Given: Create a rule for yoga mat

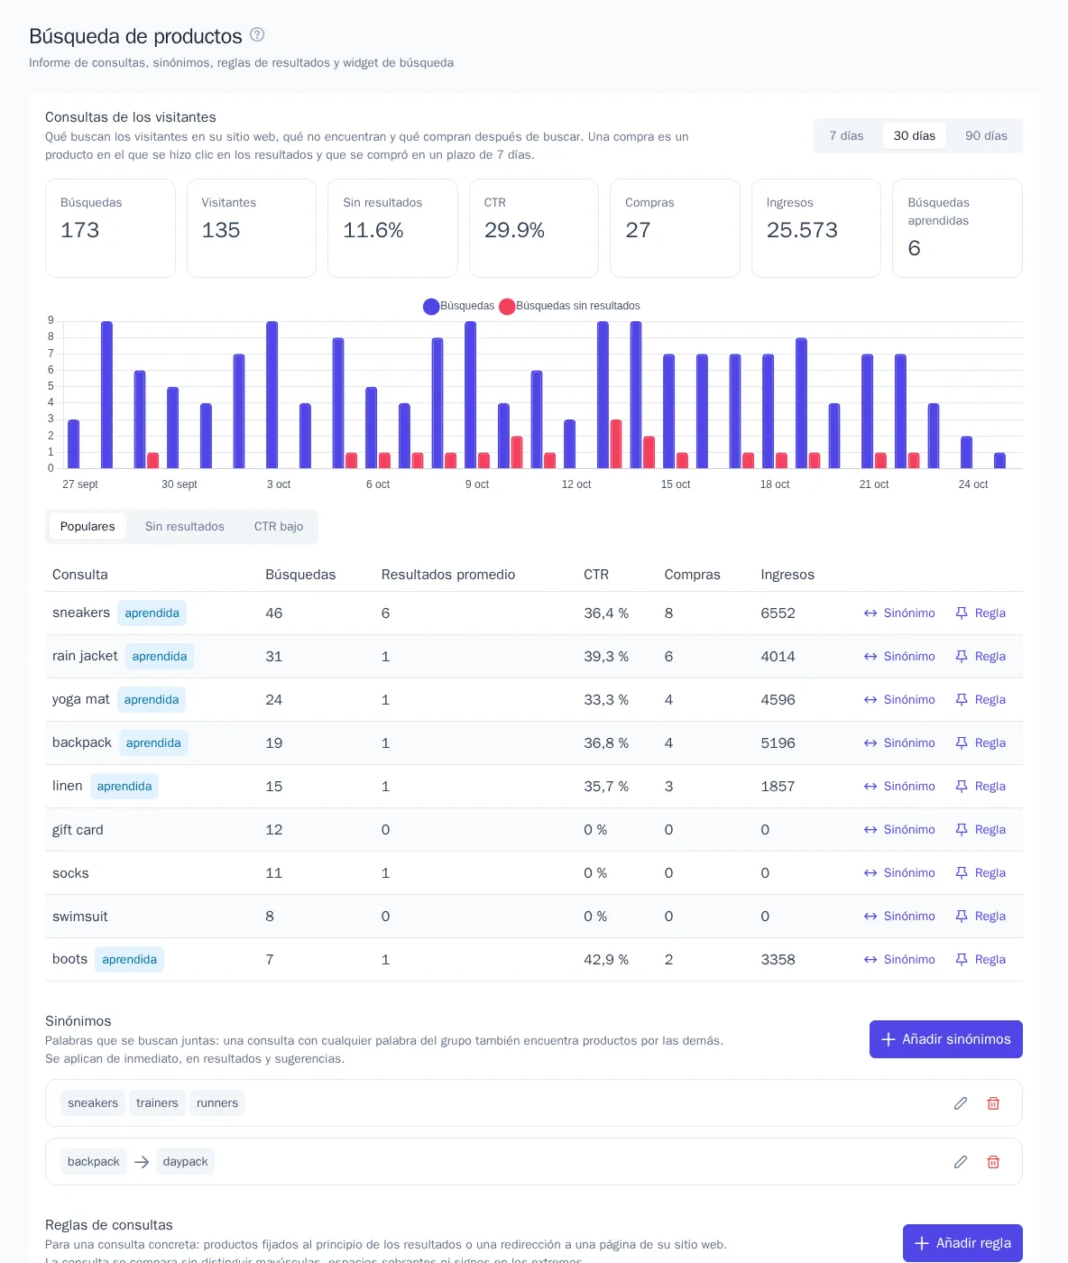Looking at the screenshot, I should pyautogui.click(x=981, y=700).
